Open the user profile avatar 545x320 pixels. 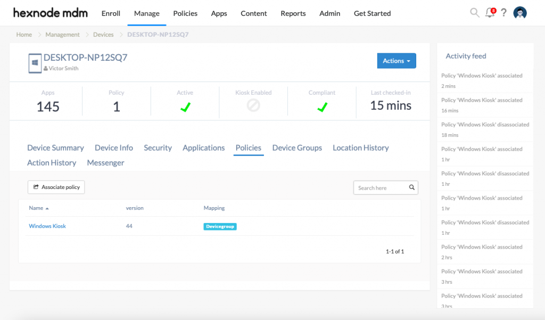(520, 13)
